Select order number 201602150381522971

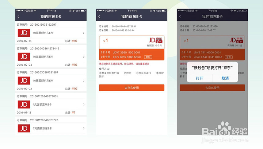[x=44, y=24]
